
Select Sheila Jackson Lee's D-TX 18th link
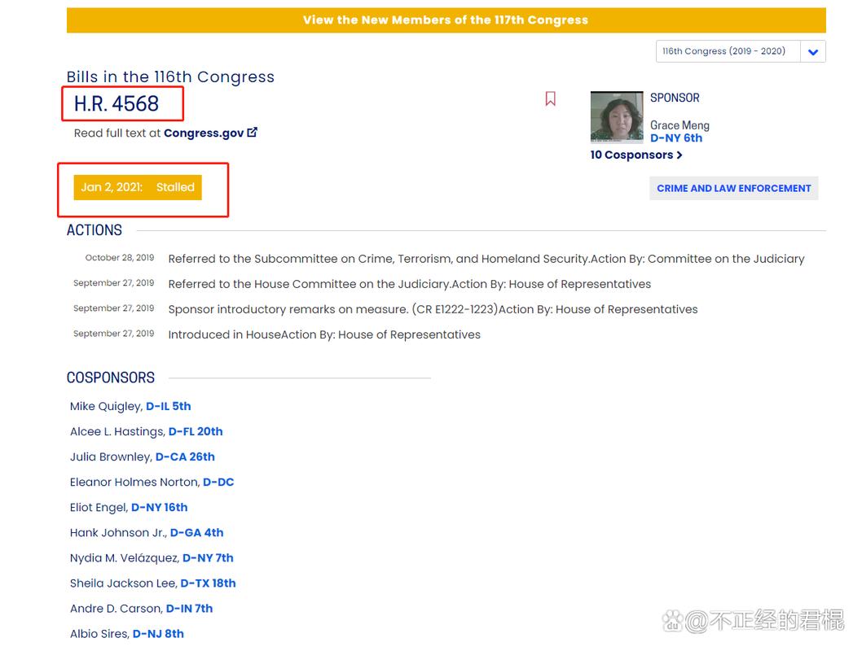coord(208,583)
